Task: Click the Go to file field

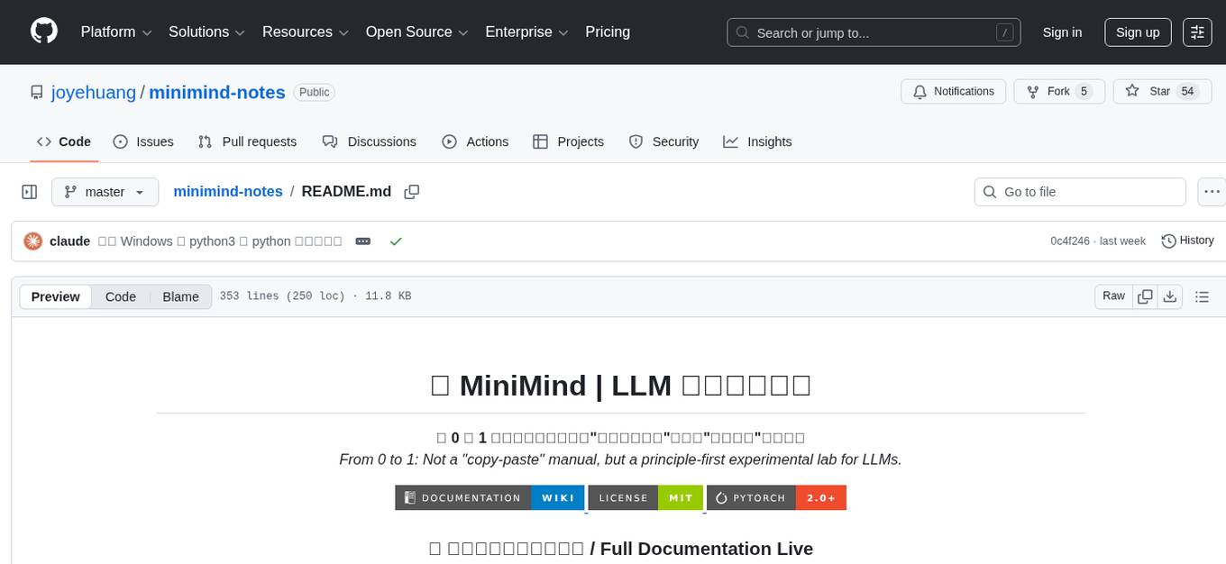Action: coord(1079,191)
